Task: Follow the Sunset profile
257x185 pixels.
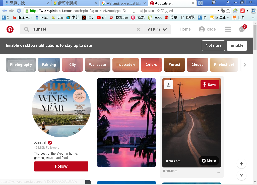Action: (61, 166)
